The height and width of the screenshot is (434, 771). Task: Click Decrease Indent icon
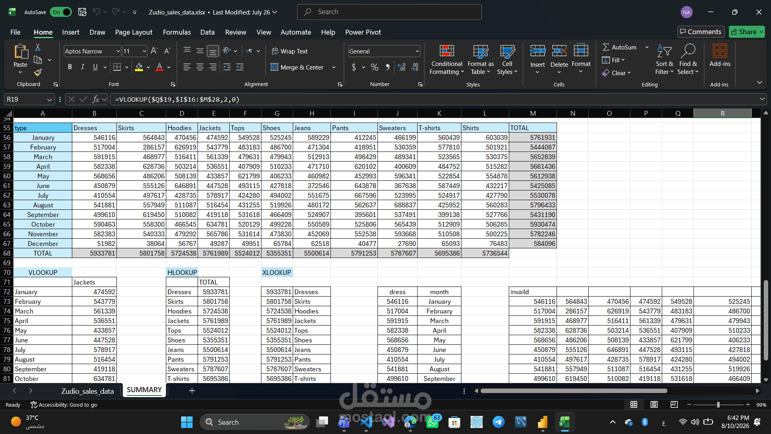[x=227, y=67]
